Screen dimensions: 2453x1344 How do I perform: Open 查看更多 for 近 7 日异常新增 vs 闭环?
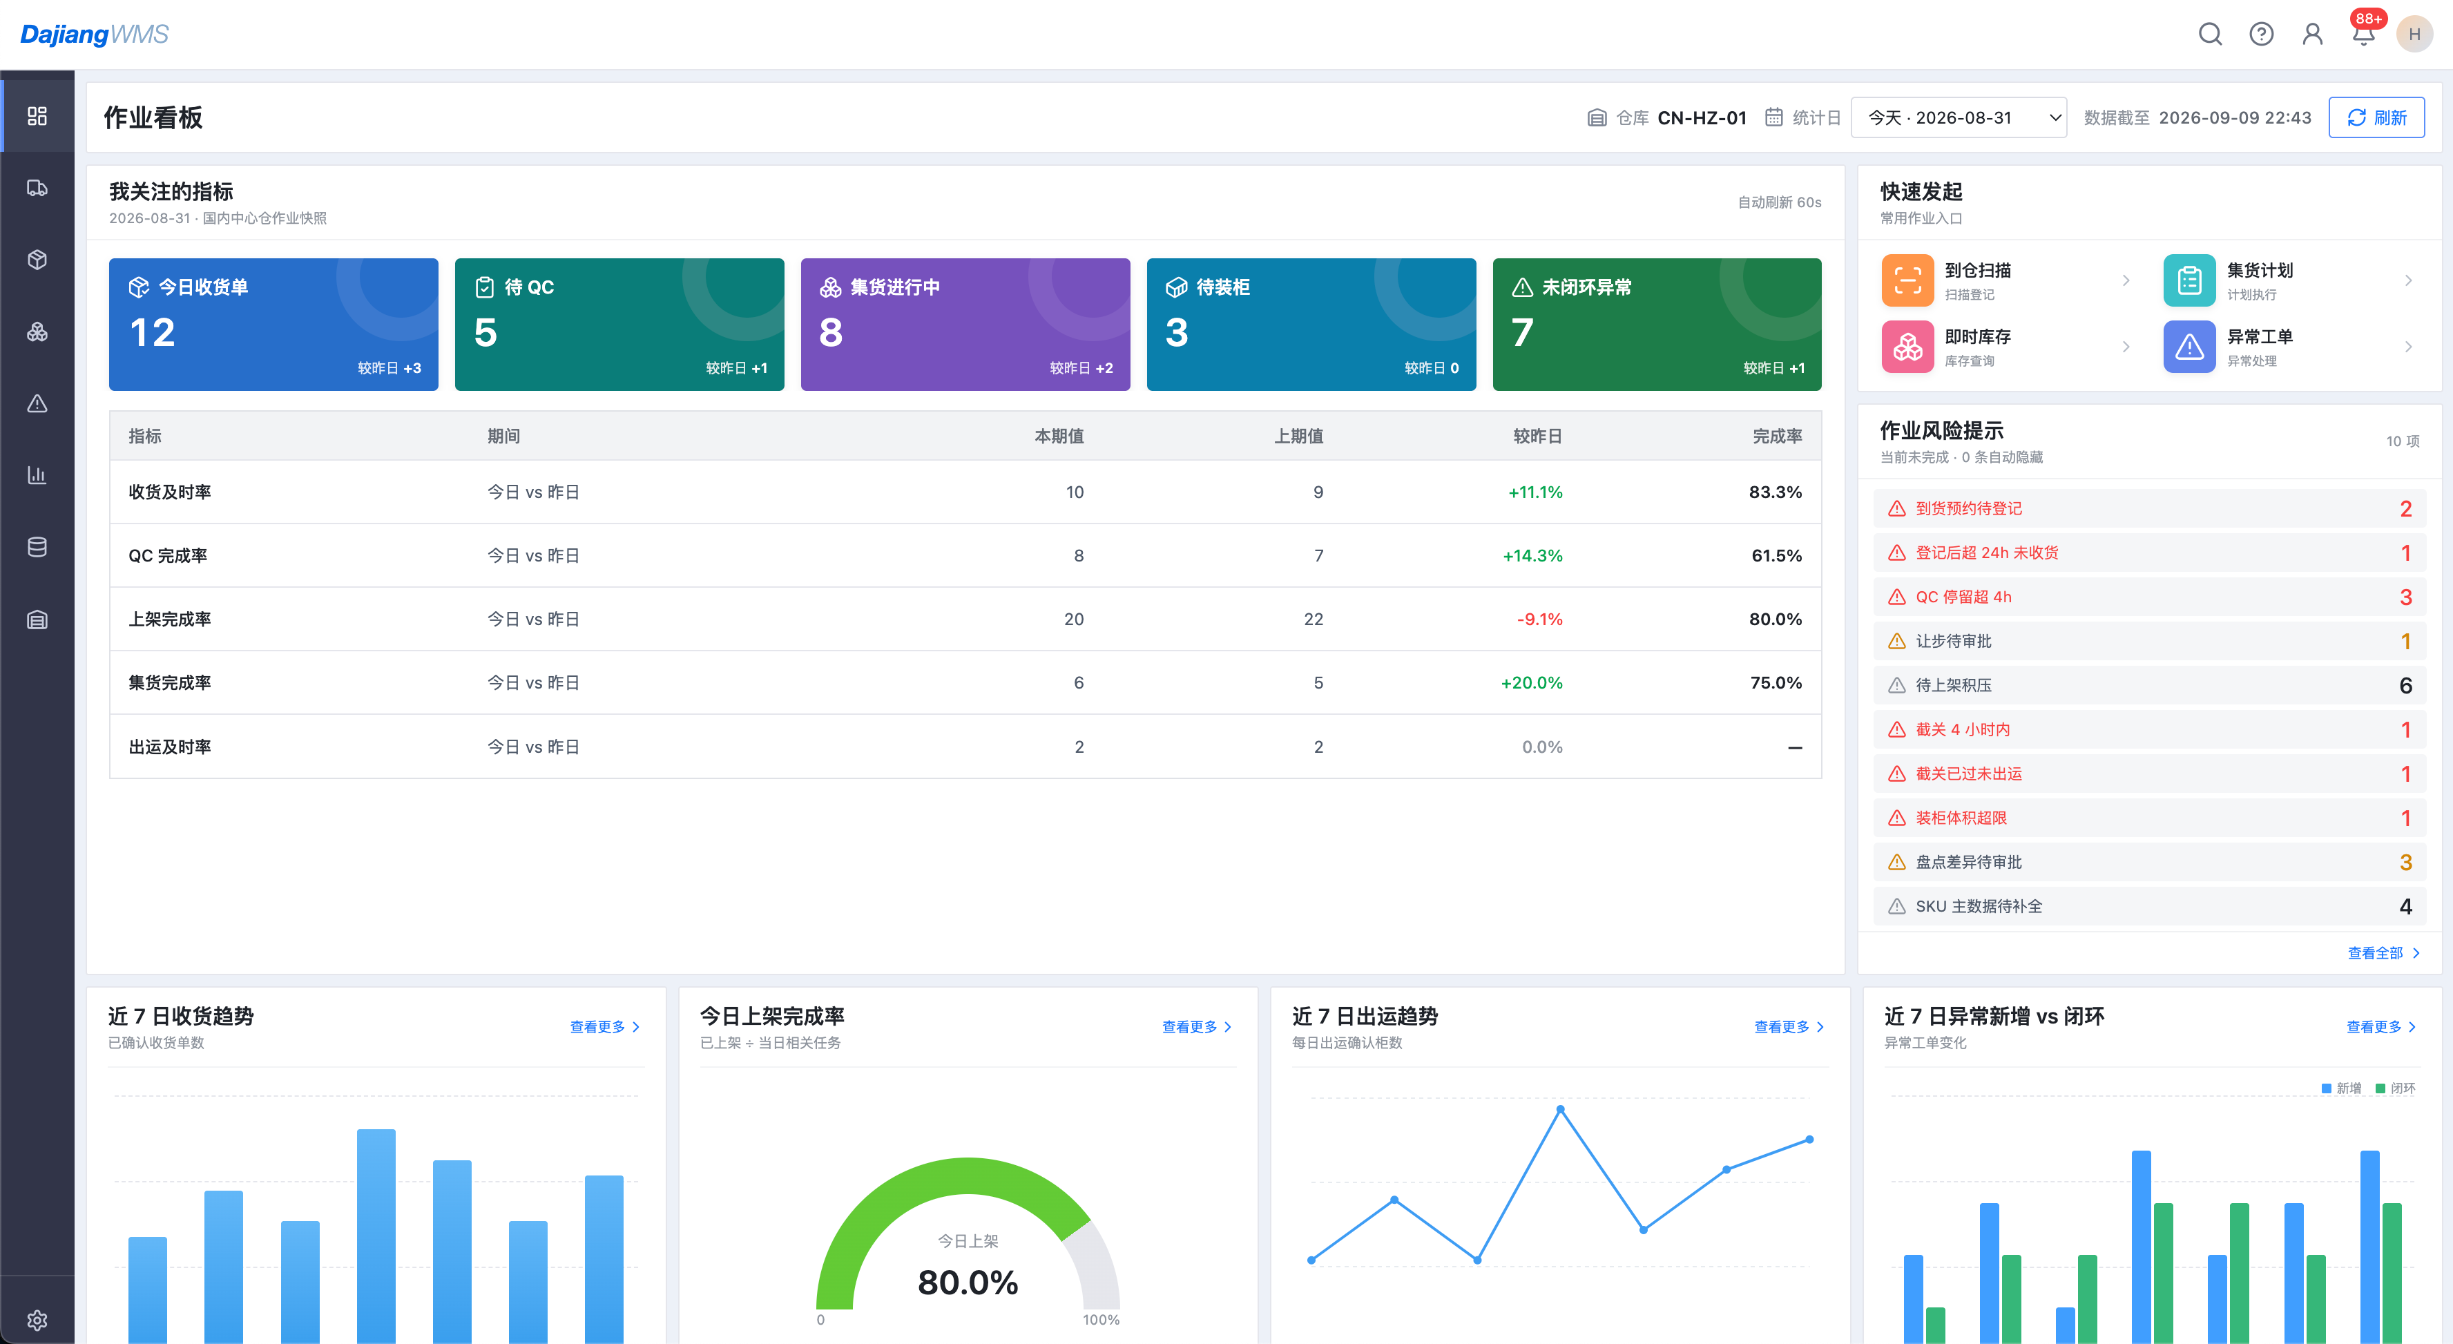click(2383, 1027)
